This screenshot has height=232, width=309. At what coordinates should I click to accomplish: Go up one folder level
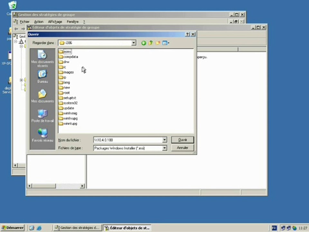coord(151,43)
